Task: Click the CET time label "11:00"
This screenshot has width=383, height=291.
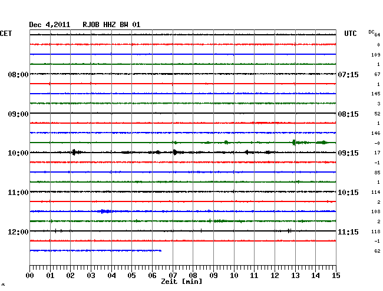Action: pos(18,193)
